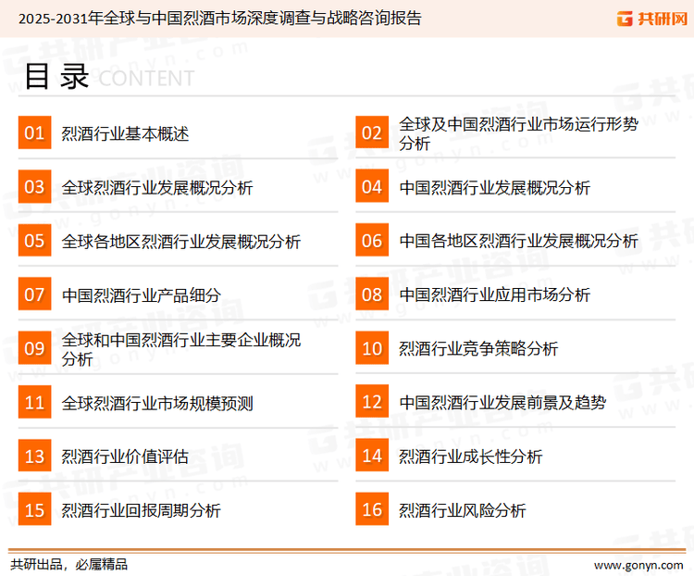Click the orange 05 number box

point(34,241)
